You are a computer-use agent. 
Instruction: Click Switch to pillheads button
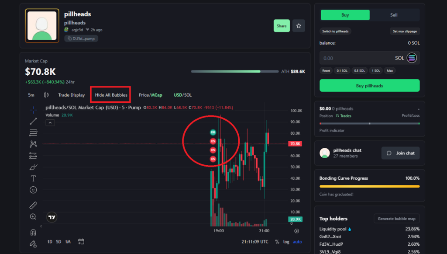335,31
